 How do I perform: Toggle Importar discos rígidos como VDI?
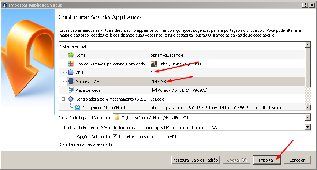tap(115, 136)
